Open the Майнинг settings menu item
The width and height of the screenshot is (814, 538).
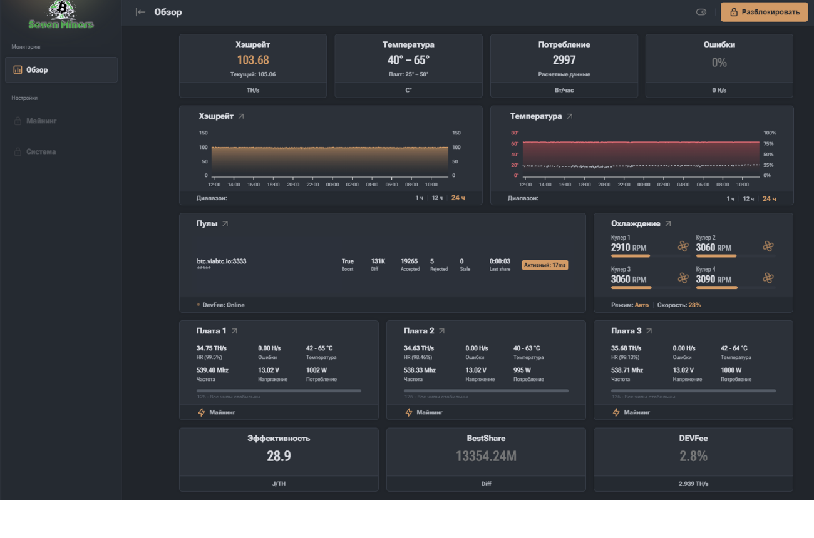click(x=41, y=121)
